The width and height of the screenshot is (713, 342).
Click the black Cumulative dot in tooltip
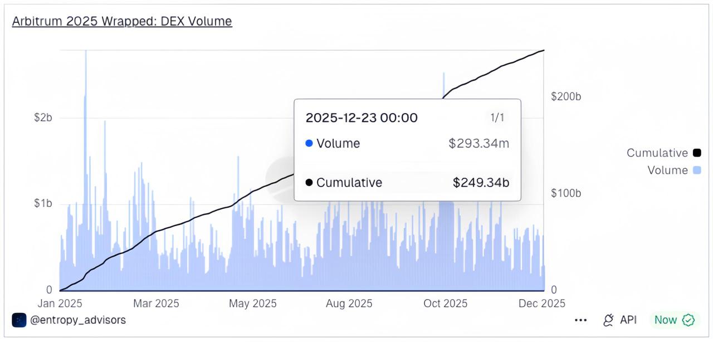[x=309, y=183]
